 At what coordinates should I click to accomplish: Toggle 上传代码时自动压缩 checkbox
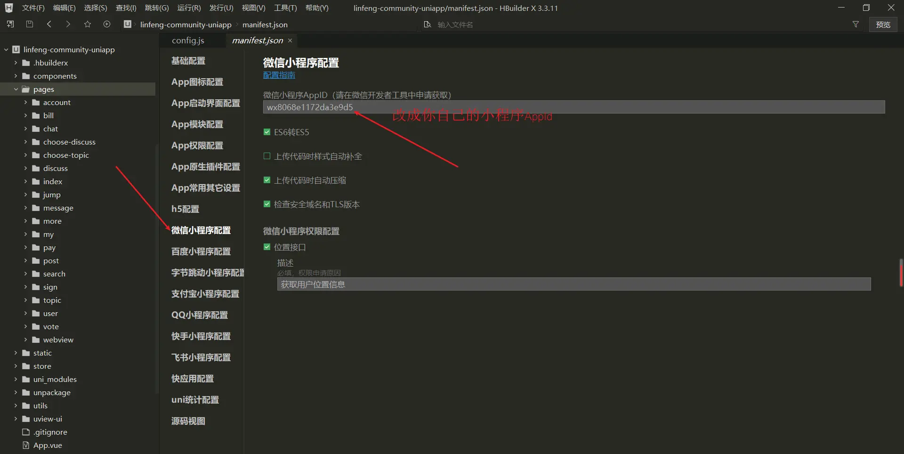267,180
